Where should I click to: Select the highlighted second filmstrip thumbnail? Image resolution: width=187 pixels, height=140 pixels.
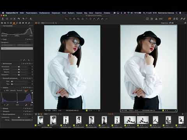(x=53, y=120)
